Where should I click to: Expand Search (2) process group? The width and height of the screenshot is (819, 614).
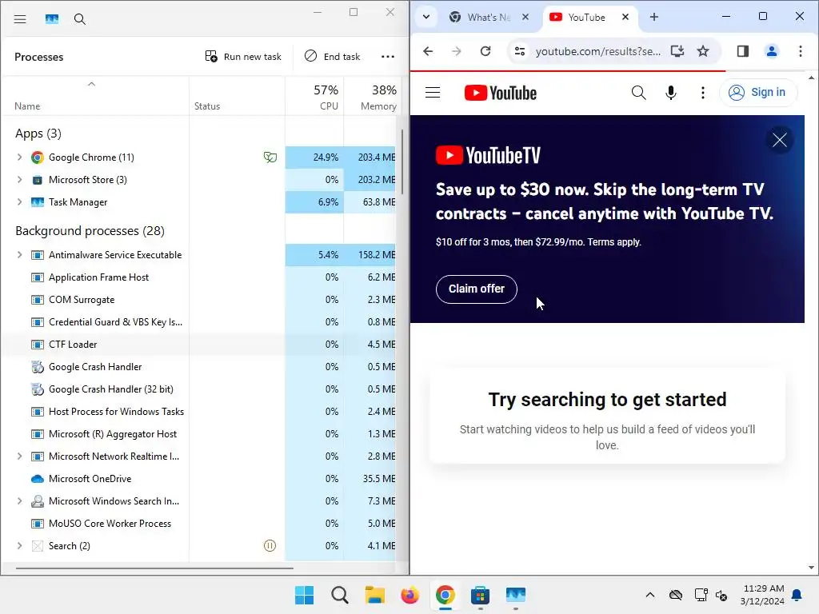point(19,545)
